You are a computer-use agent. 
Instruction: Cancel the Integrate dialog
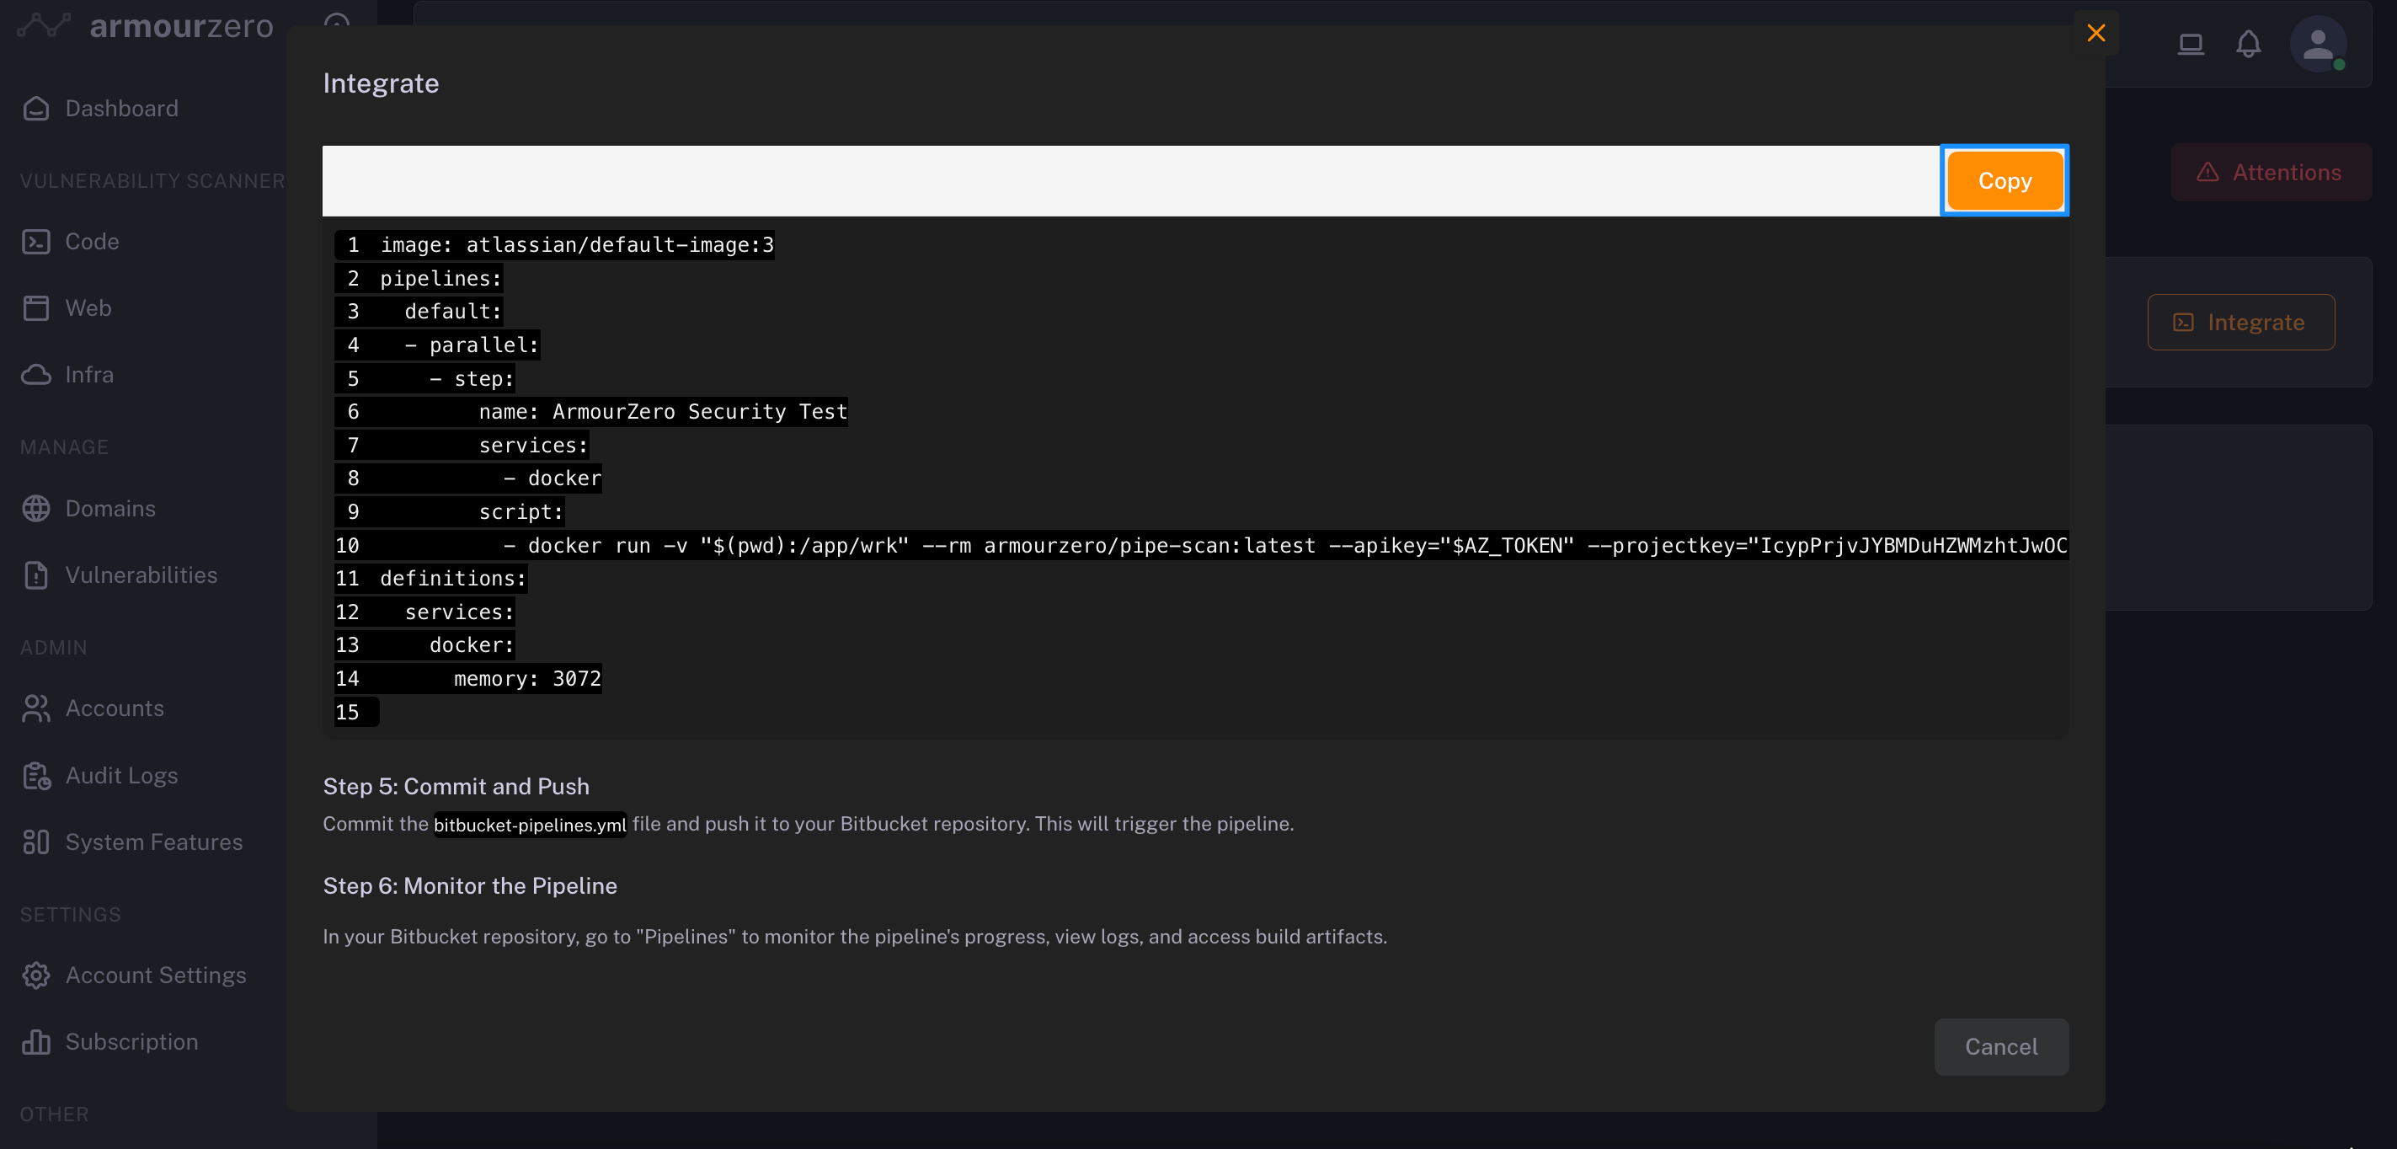[x=2000, y=1047]
